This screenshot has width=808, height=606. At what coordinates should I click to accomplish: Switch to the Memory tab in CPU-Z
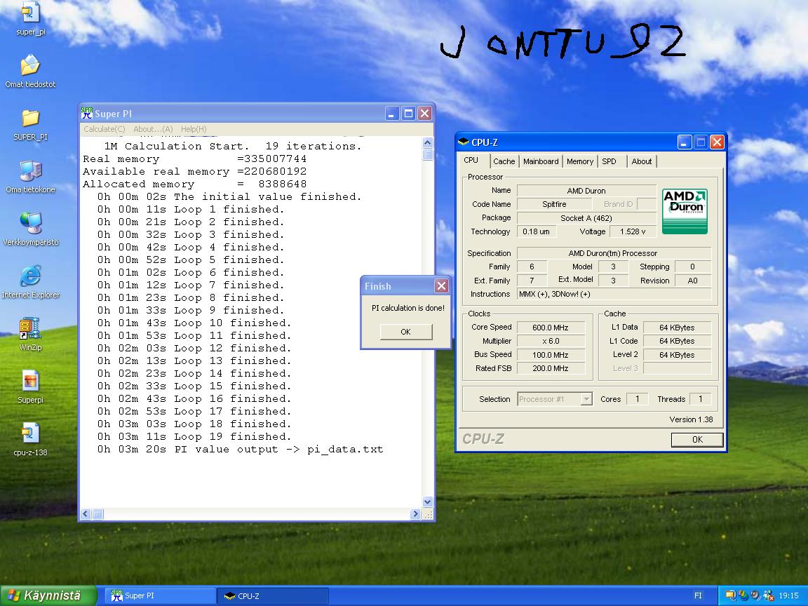(x=580, y=161)
